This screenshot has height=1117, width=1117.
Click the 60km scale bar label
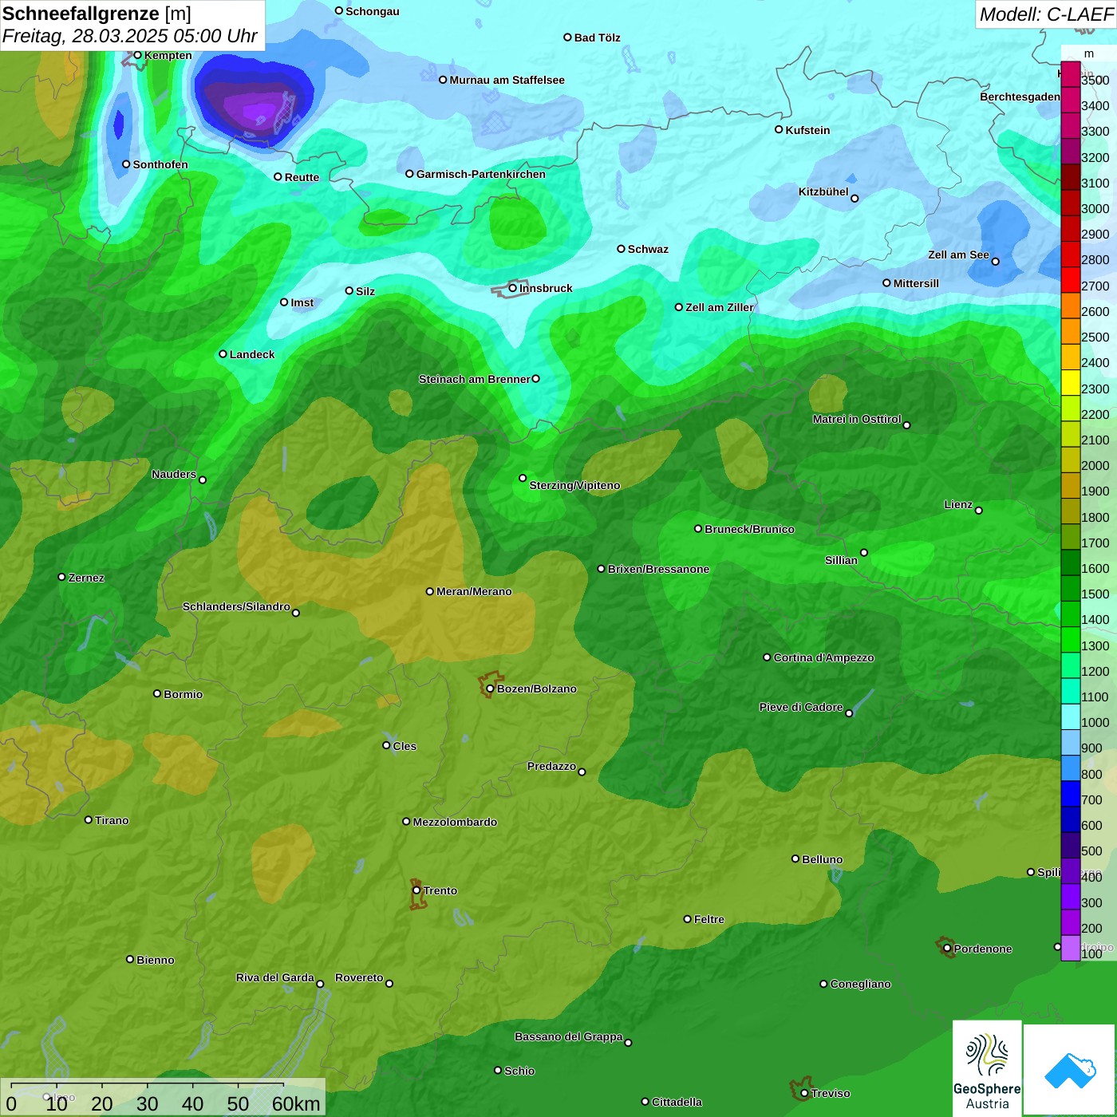[296, 1103]
